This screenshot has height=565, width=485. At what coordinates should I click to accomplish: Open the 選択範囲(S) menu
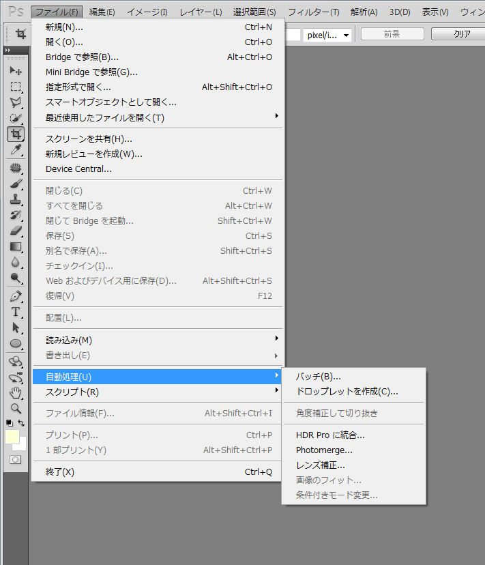coord(254,12)
